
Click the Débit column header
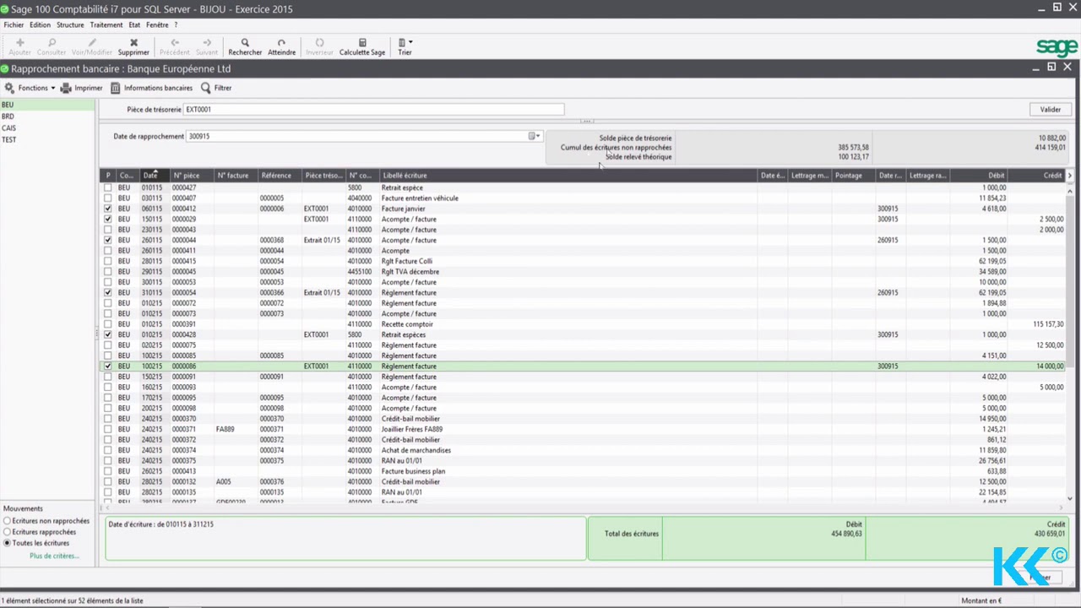coord(977,176)
